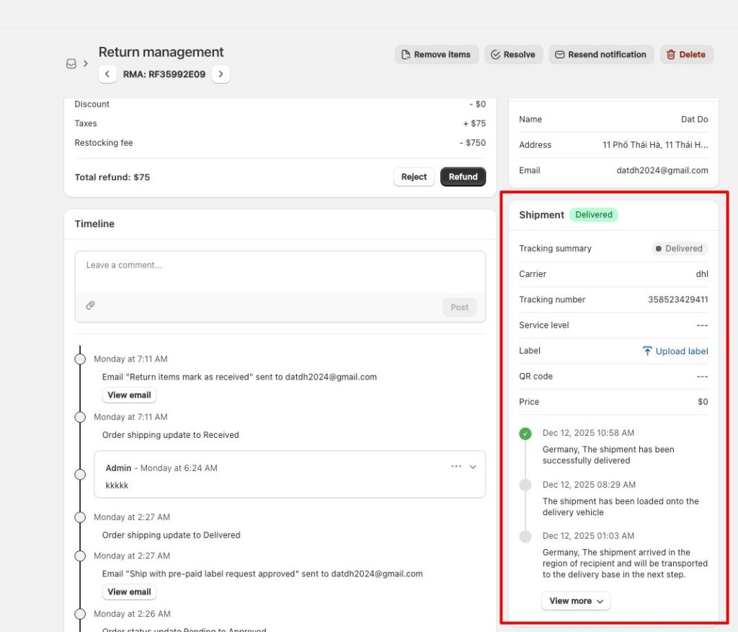Click the Total refund: $75 text

112,177
